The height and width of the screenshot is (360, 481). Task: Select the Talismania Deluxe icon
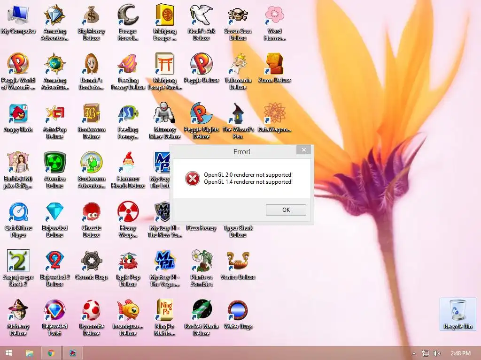[x=238, y=64]
